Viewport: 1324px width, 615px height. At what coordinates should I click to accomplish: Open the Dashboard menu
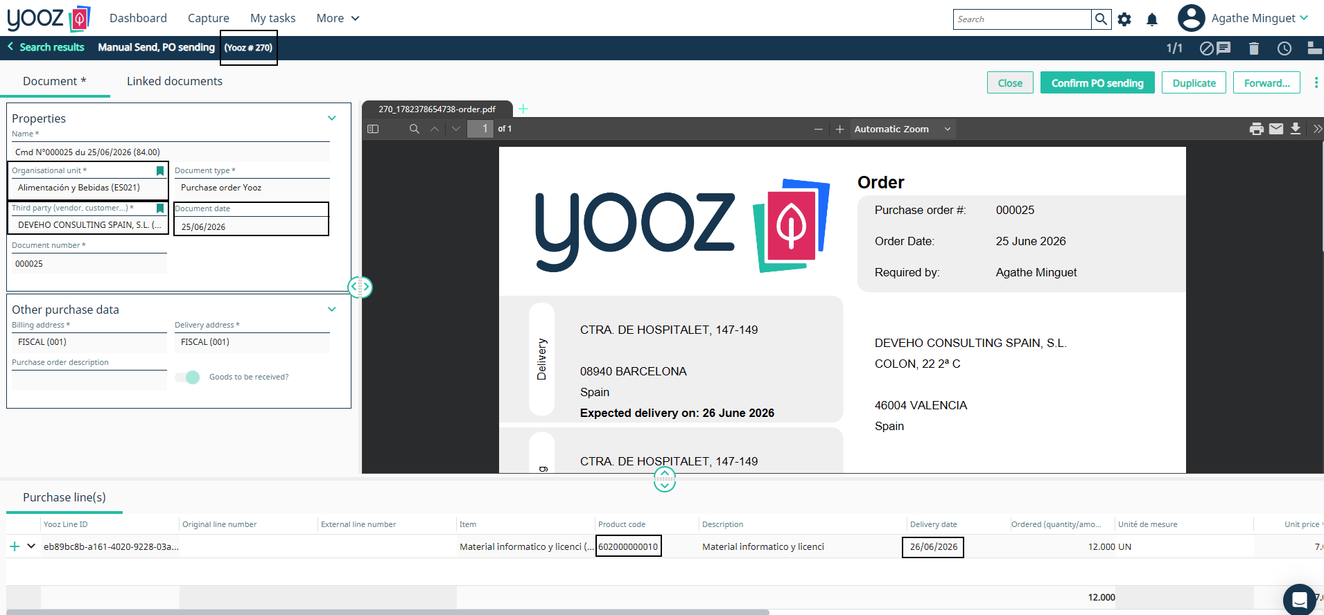click(138, 18)
